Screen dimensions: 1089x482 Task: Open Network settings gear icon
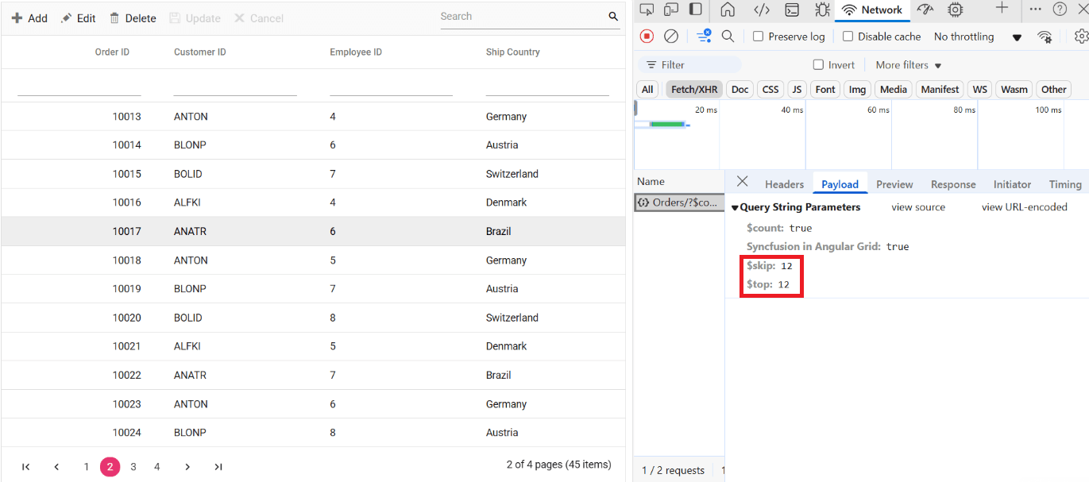[x=1081, y=37]
